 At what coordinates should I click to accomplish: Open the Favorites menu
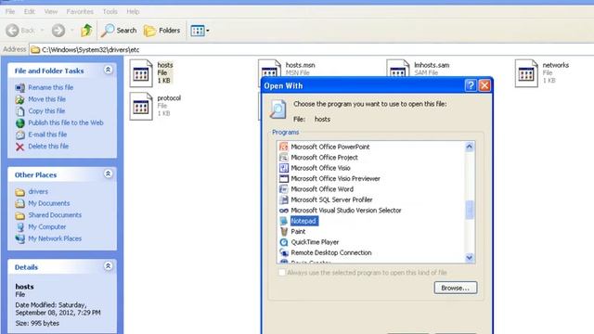[x=80, y=12]
